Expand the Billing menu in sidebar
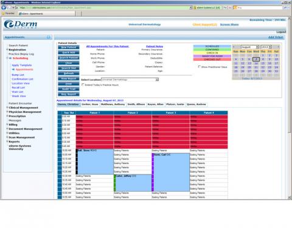 click(13, 125)
